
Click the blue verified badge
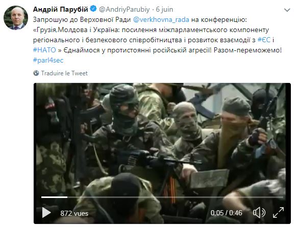(93, 9)
